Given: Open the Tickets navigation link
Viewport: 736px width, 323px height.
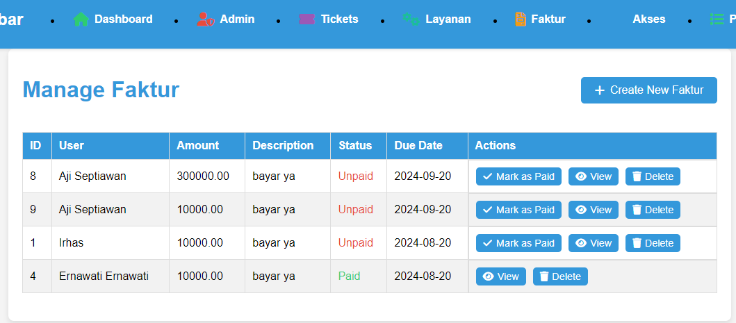Looking at the screenshot, I should [x=339, y=19].
